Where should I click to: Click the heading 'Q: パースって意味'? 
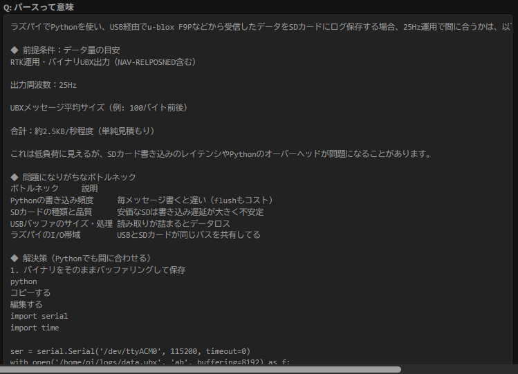pos(39,7)
